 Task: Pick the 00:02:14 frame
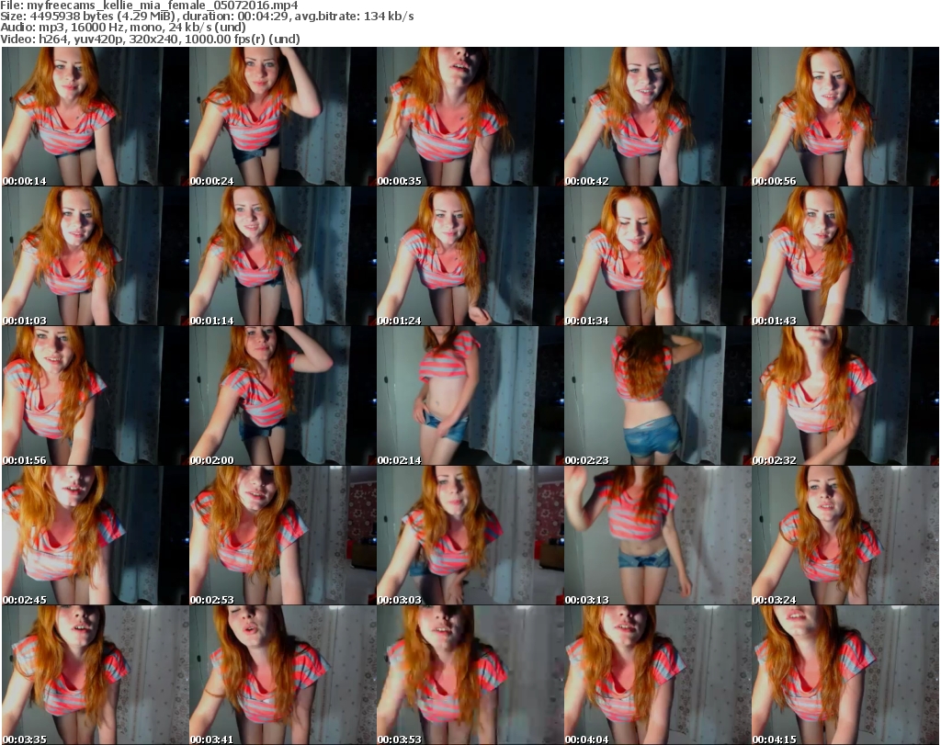pos(470,396)
